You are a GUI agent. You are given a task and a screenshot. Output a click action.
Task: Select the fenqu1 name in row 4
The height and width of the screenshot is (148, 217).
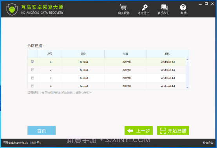[x=84, y=86]
